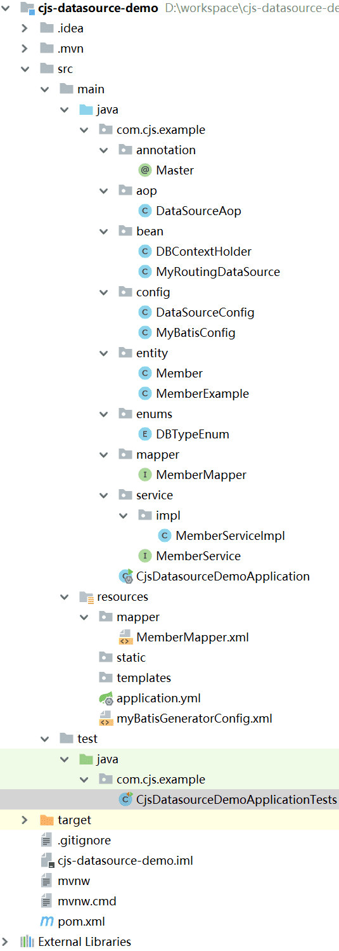The height and width of the screenshot is (951, 339).
Task: Click the DBTypeEnum enum icon
Action: point(145,434)
